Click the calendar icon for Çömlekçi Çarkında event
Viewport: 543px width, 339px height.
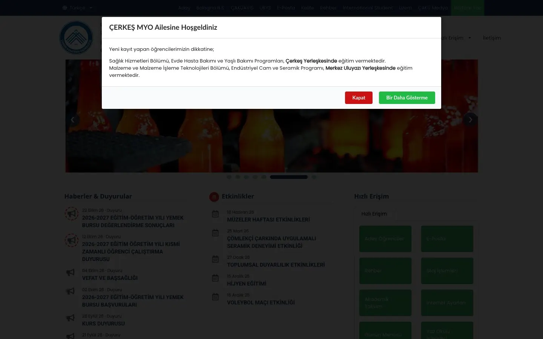[215, 233]
